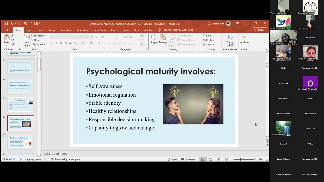The height and width of the screenshot is (182, 324).
Task: Copy the selection with the Copy icon
Action: 13,40
